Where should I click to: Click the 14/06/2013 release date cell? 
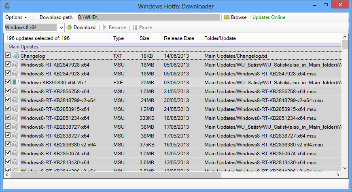[176, 56]
